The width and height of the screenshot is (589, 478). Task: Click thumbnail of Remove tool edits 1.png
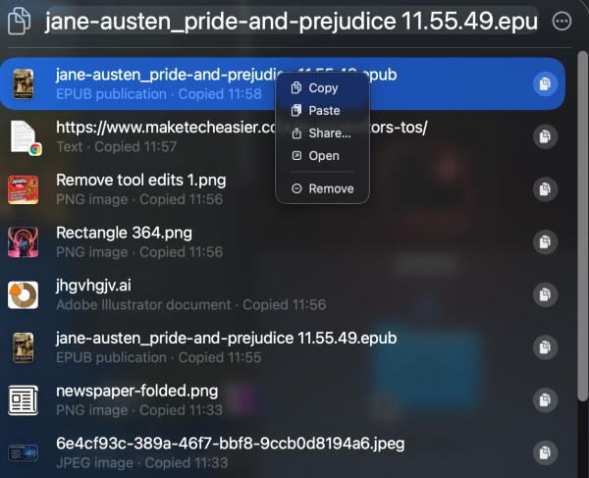click(23, 189)
